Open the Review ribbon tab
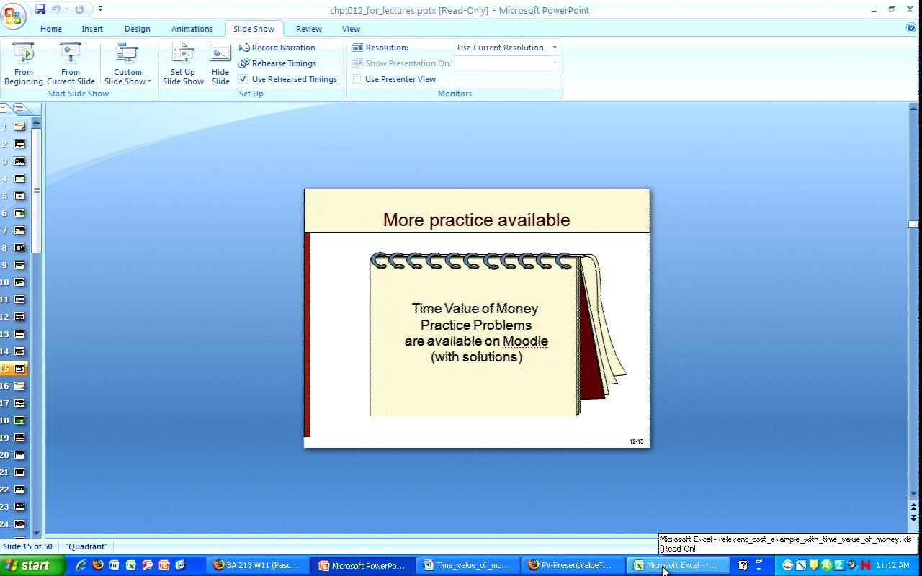The height and width of the screenshot is (576, 922). [308, 29]
